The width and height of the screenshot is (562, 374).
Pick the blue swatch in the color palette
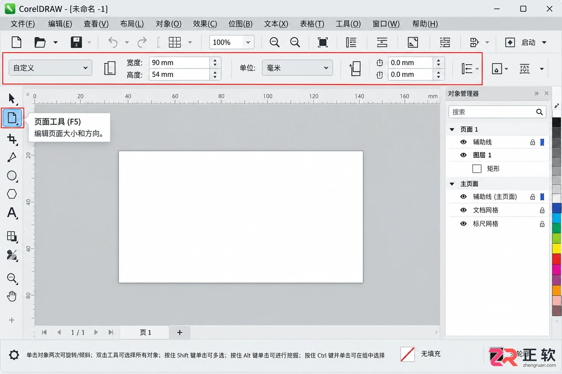(557, 208)
